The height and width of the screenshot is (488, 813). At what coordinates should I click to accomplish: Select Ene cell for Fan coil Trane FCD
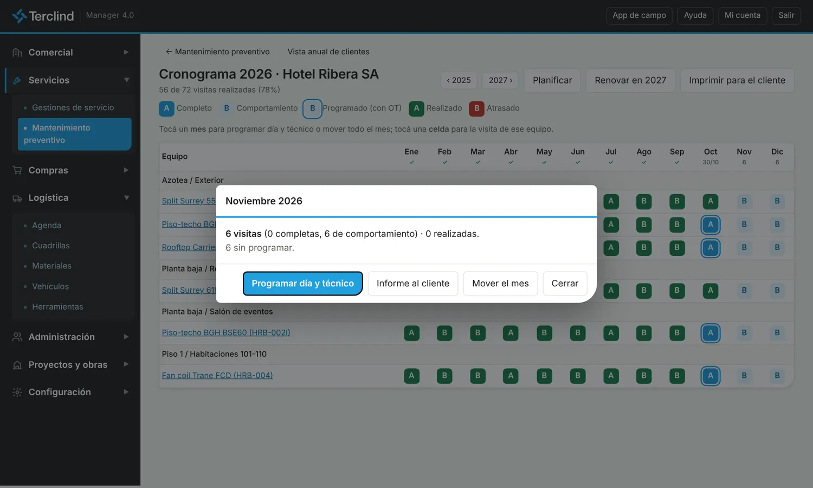(x=411, y=376)
